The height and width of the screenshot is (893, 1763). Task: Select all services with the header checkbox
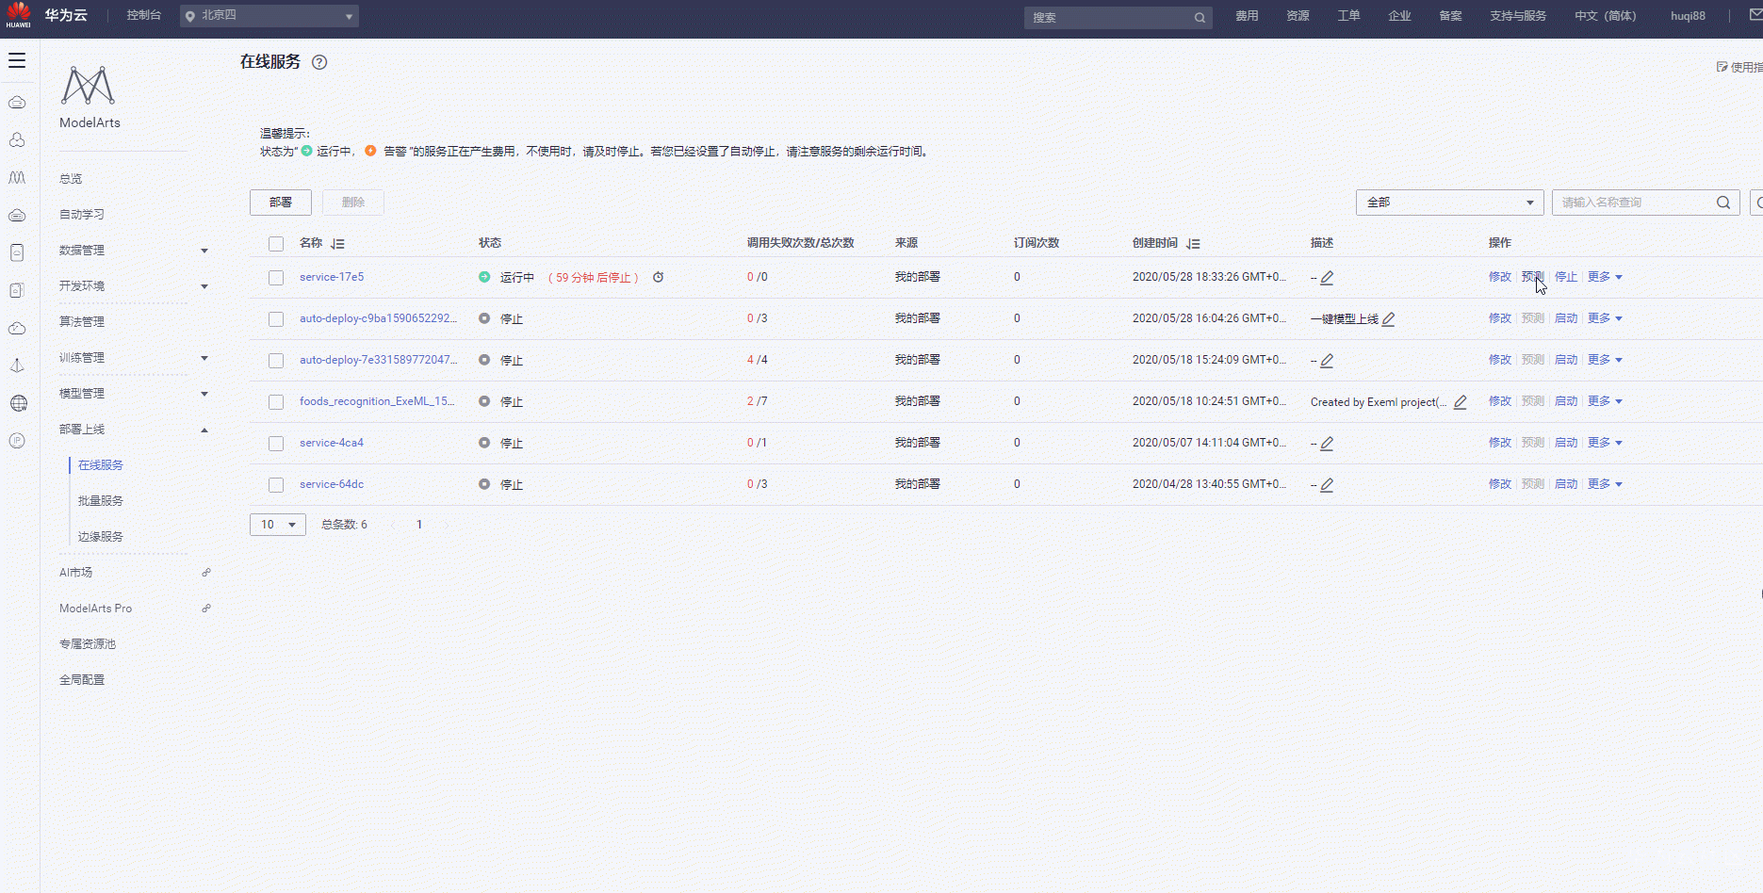276,243
